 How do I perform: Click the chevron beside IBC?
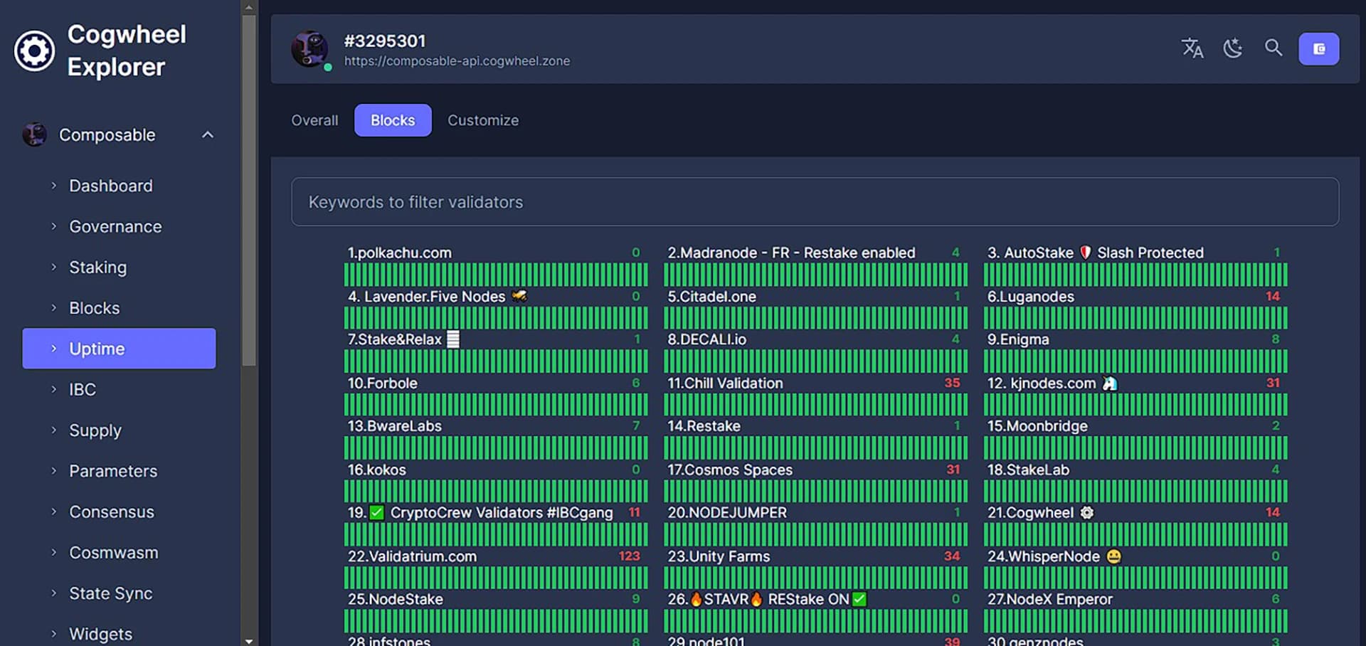point(53,389)
